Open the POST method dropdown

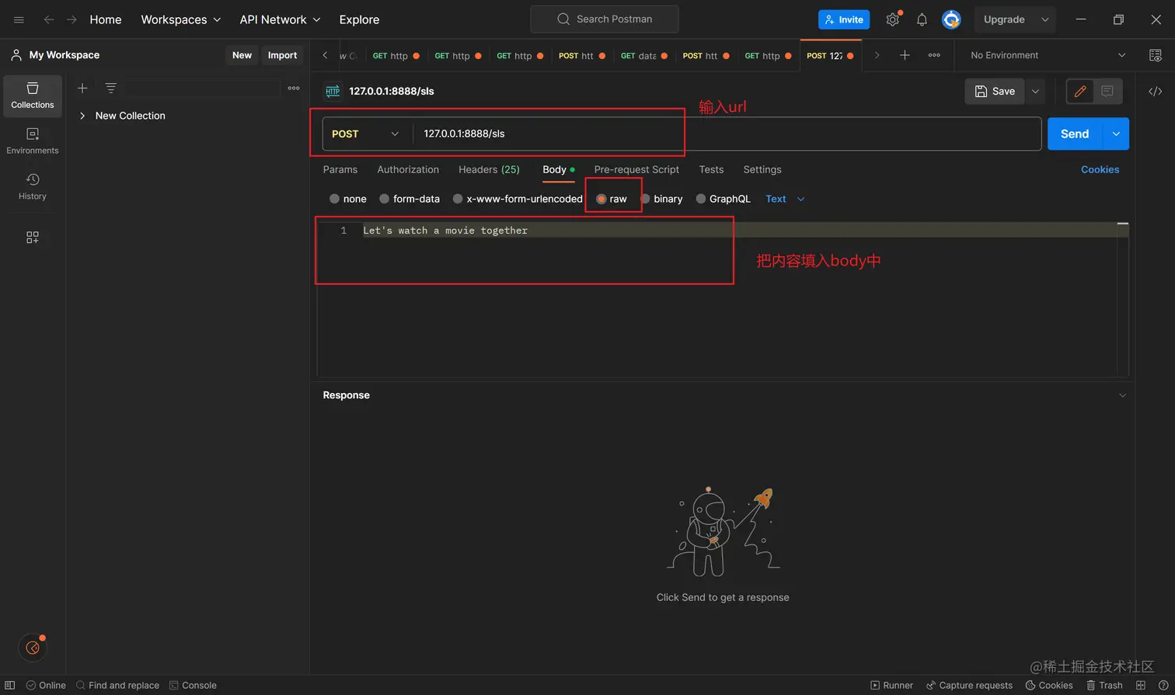coord(366,134)
